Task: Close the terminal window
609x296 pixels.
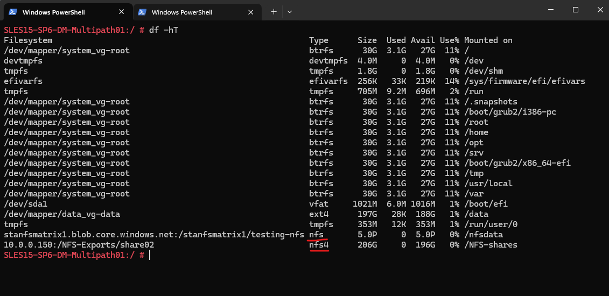Action: (x=599, y=10)
